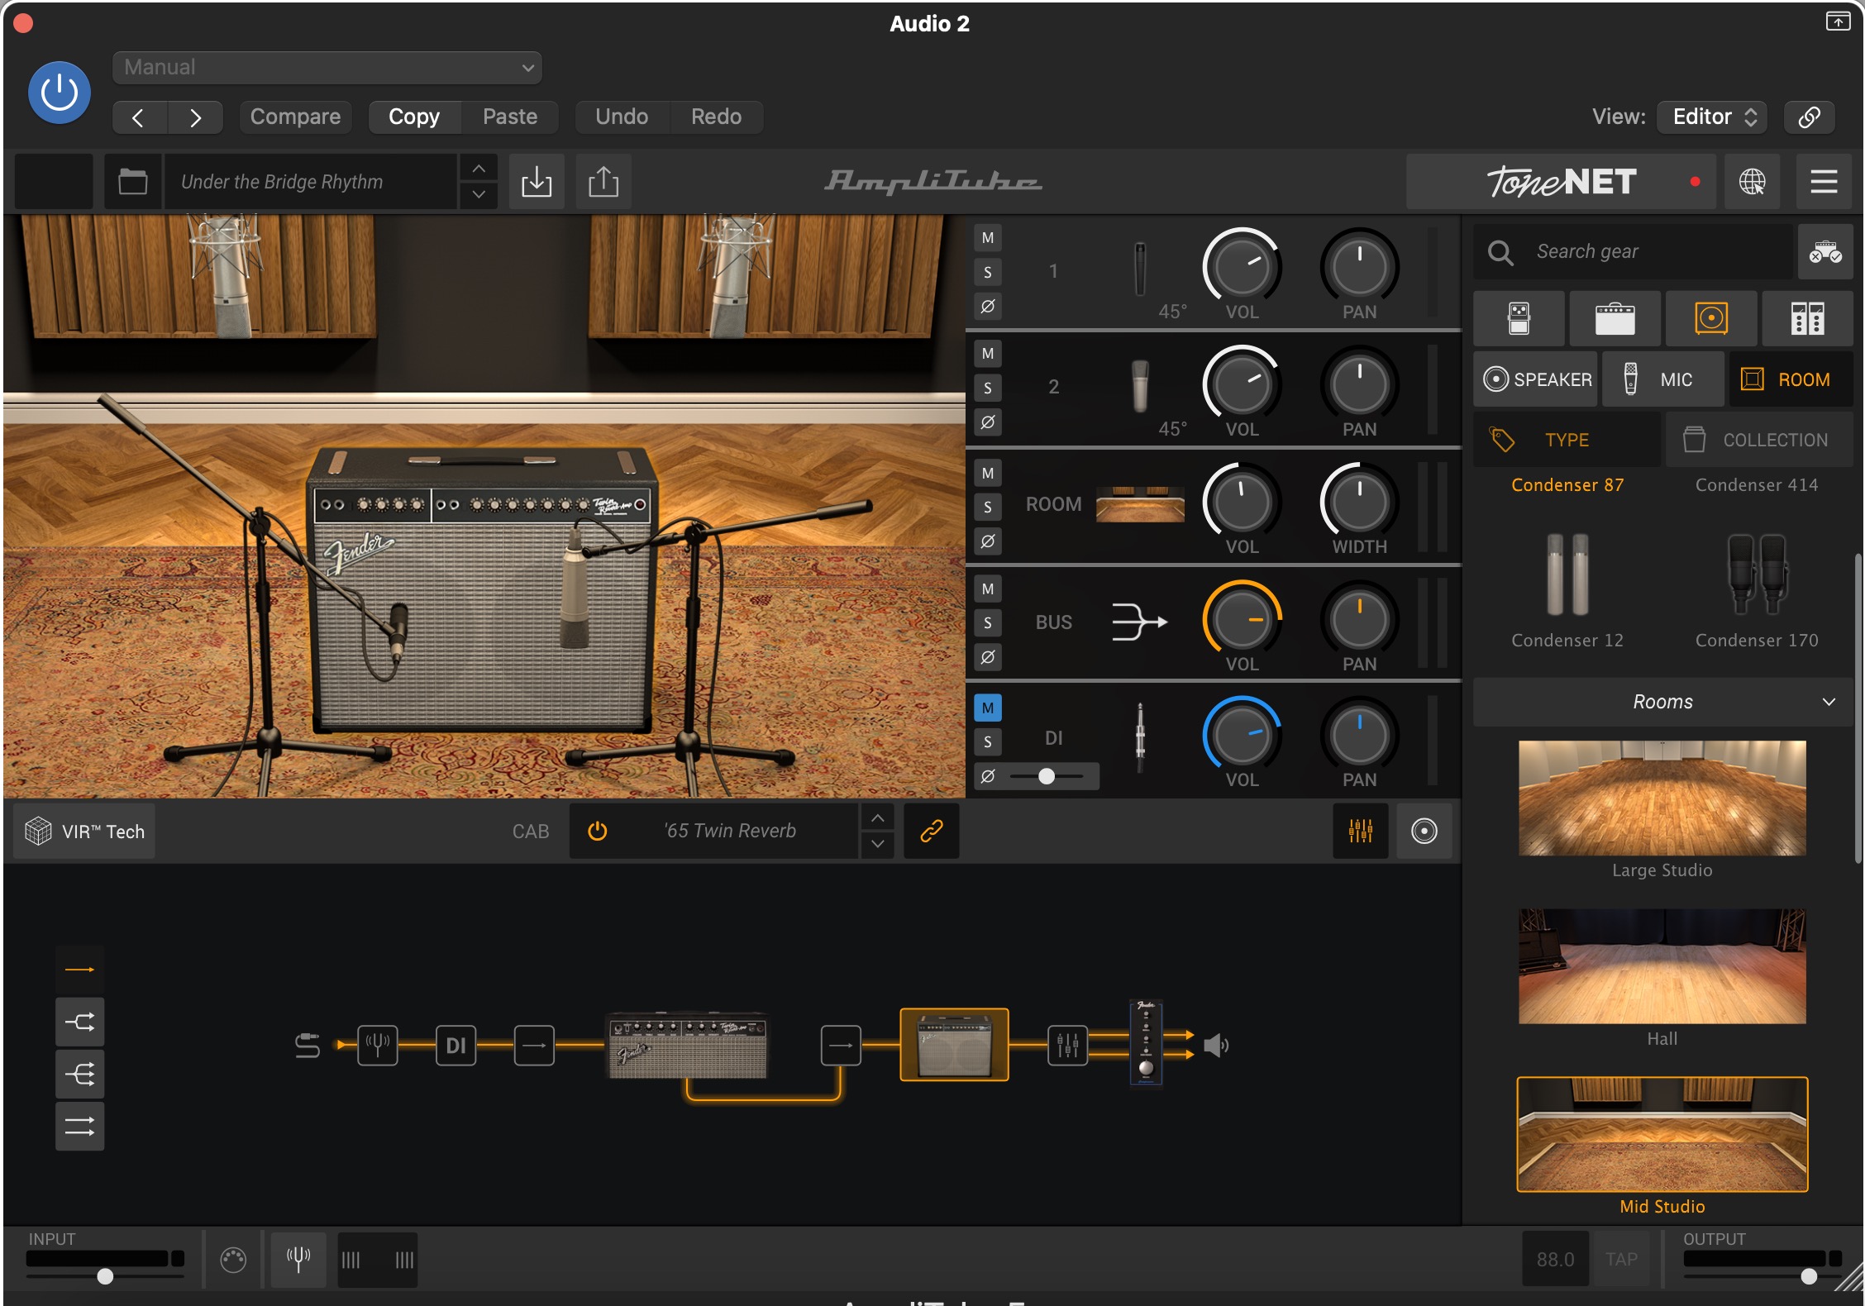Switch to the SPEAKER tab
Screen dimensions: 1865x1306
tap(1536, 379)
